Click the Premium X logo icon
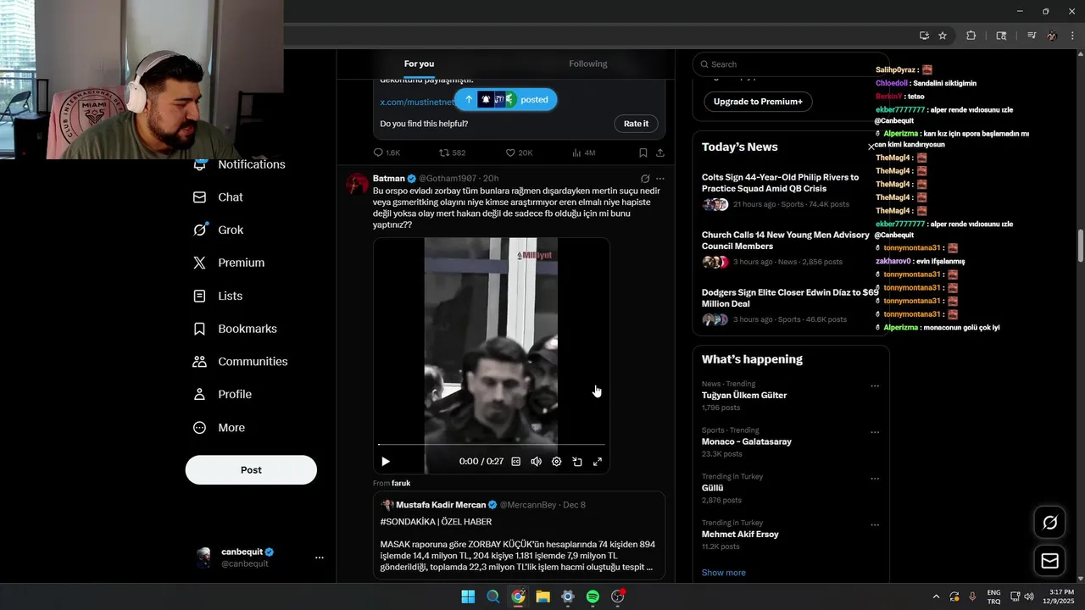Screen dimensions: 1085x610 [x=199, y=263]
